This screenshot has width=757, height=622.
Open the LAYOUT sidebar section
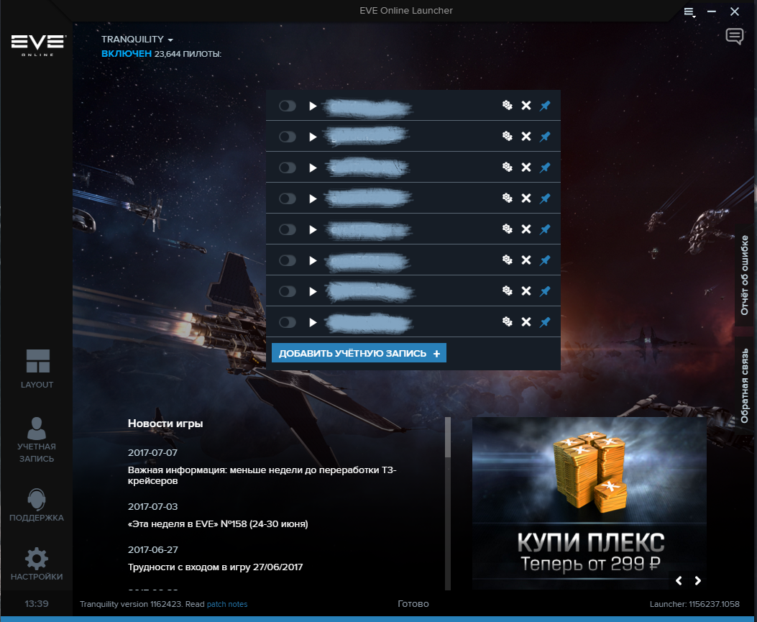tap(37, 369)
